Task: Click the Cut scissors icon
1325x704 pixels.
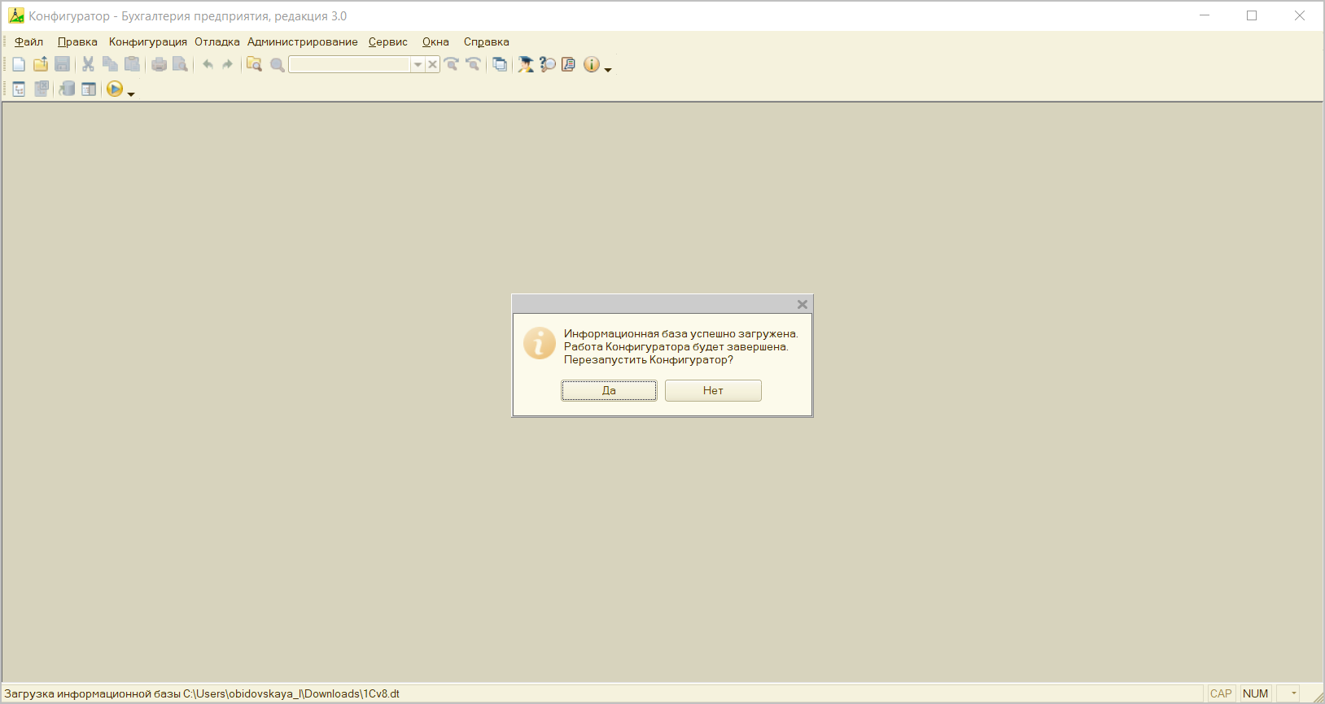Action: point(88,64)
